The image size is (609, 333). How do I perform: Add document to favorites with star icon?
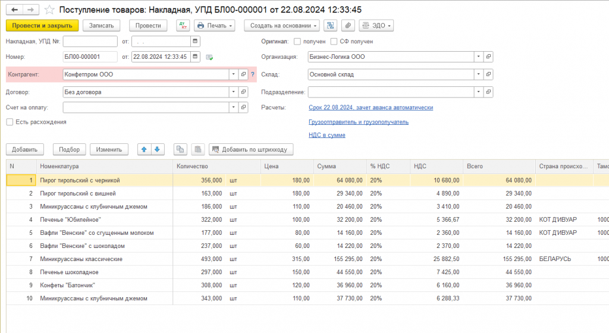coord(49,10)
